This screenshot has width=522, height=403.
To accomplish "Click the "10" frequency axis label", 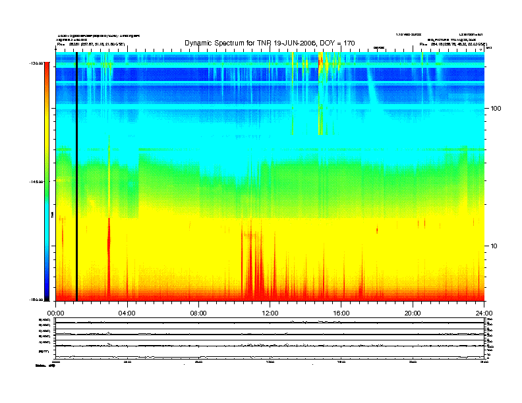I will click(x=494, y=246).
